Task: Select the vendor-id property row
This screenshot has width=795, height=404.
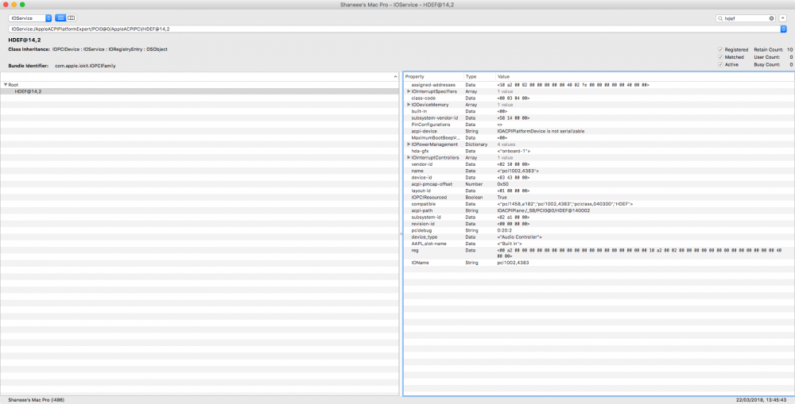Action: pos(599,164)
